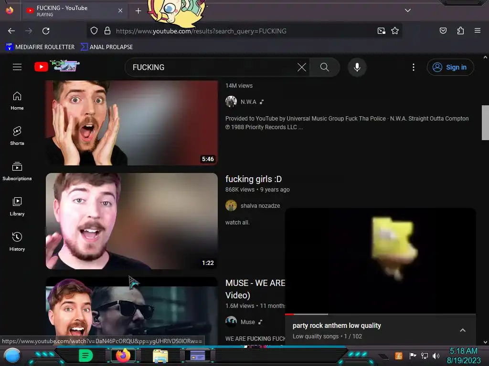
Task: Open the N.W.A channel name
Action: click(x=248, y=102)
